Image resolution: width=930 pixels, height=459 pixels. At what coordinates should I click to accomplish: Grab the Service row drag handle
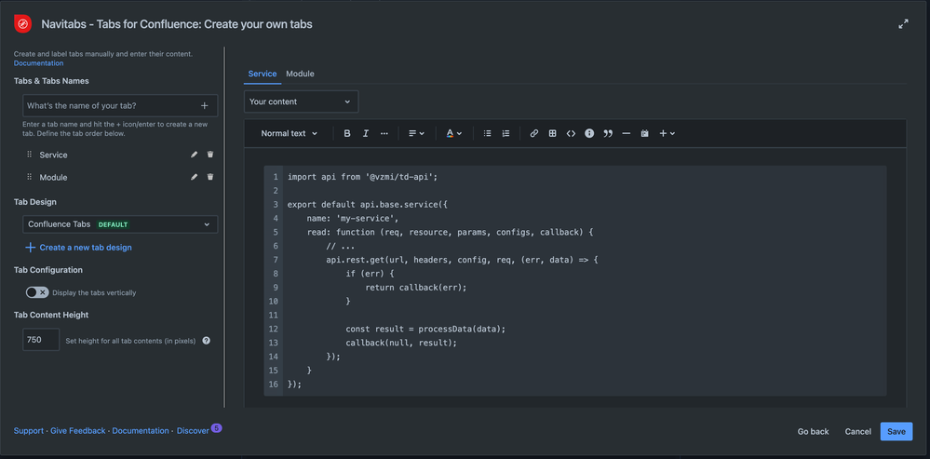[29, 155]
